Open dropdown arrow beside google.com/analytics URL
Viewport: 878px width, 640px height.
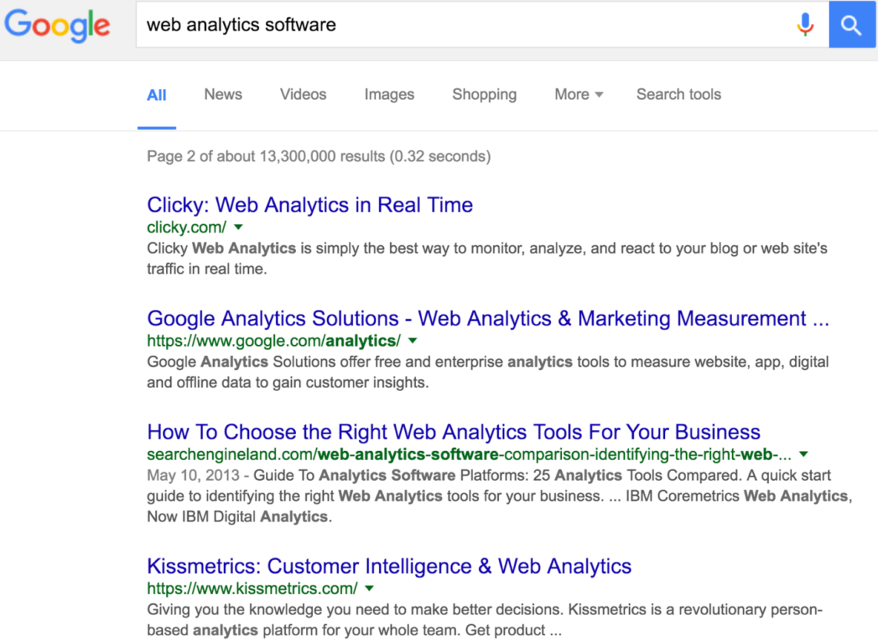[x=413, y=340]
